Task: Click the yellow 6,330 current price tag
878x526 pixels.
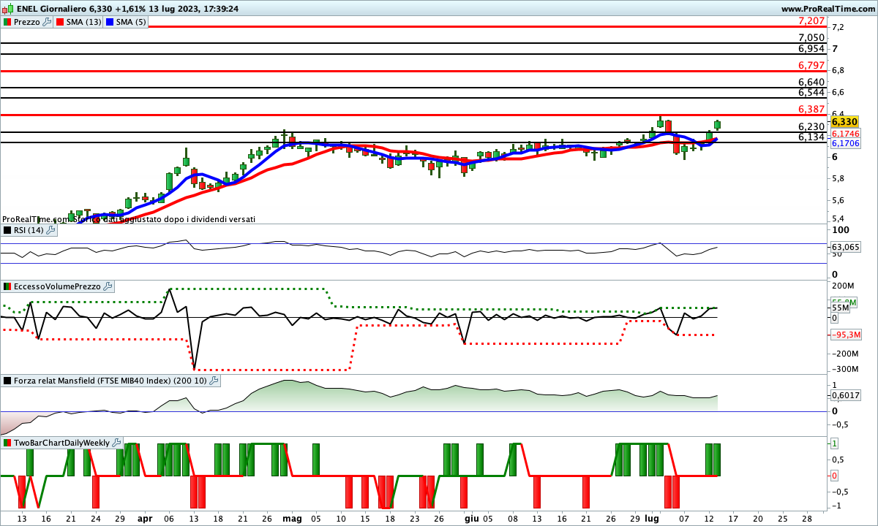Action: point(844,121)
